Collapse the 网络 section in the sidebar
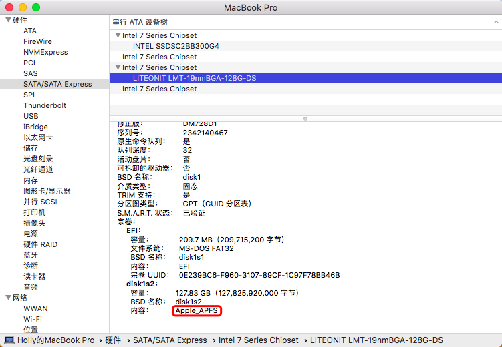Screen dimensions: 502x347 [x=7, y=298]
